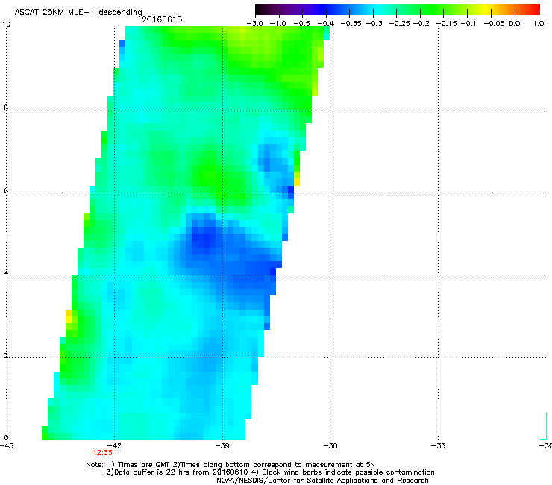Image resolution: width=552 pixels, height=485 pixels.
Task: Click the latitude axis label 2
Action: tap(6, 356)
